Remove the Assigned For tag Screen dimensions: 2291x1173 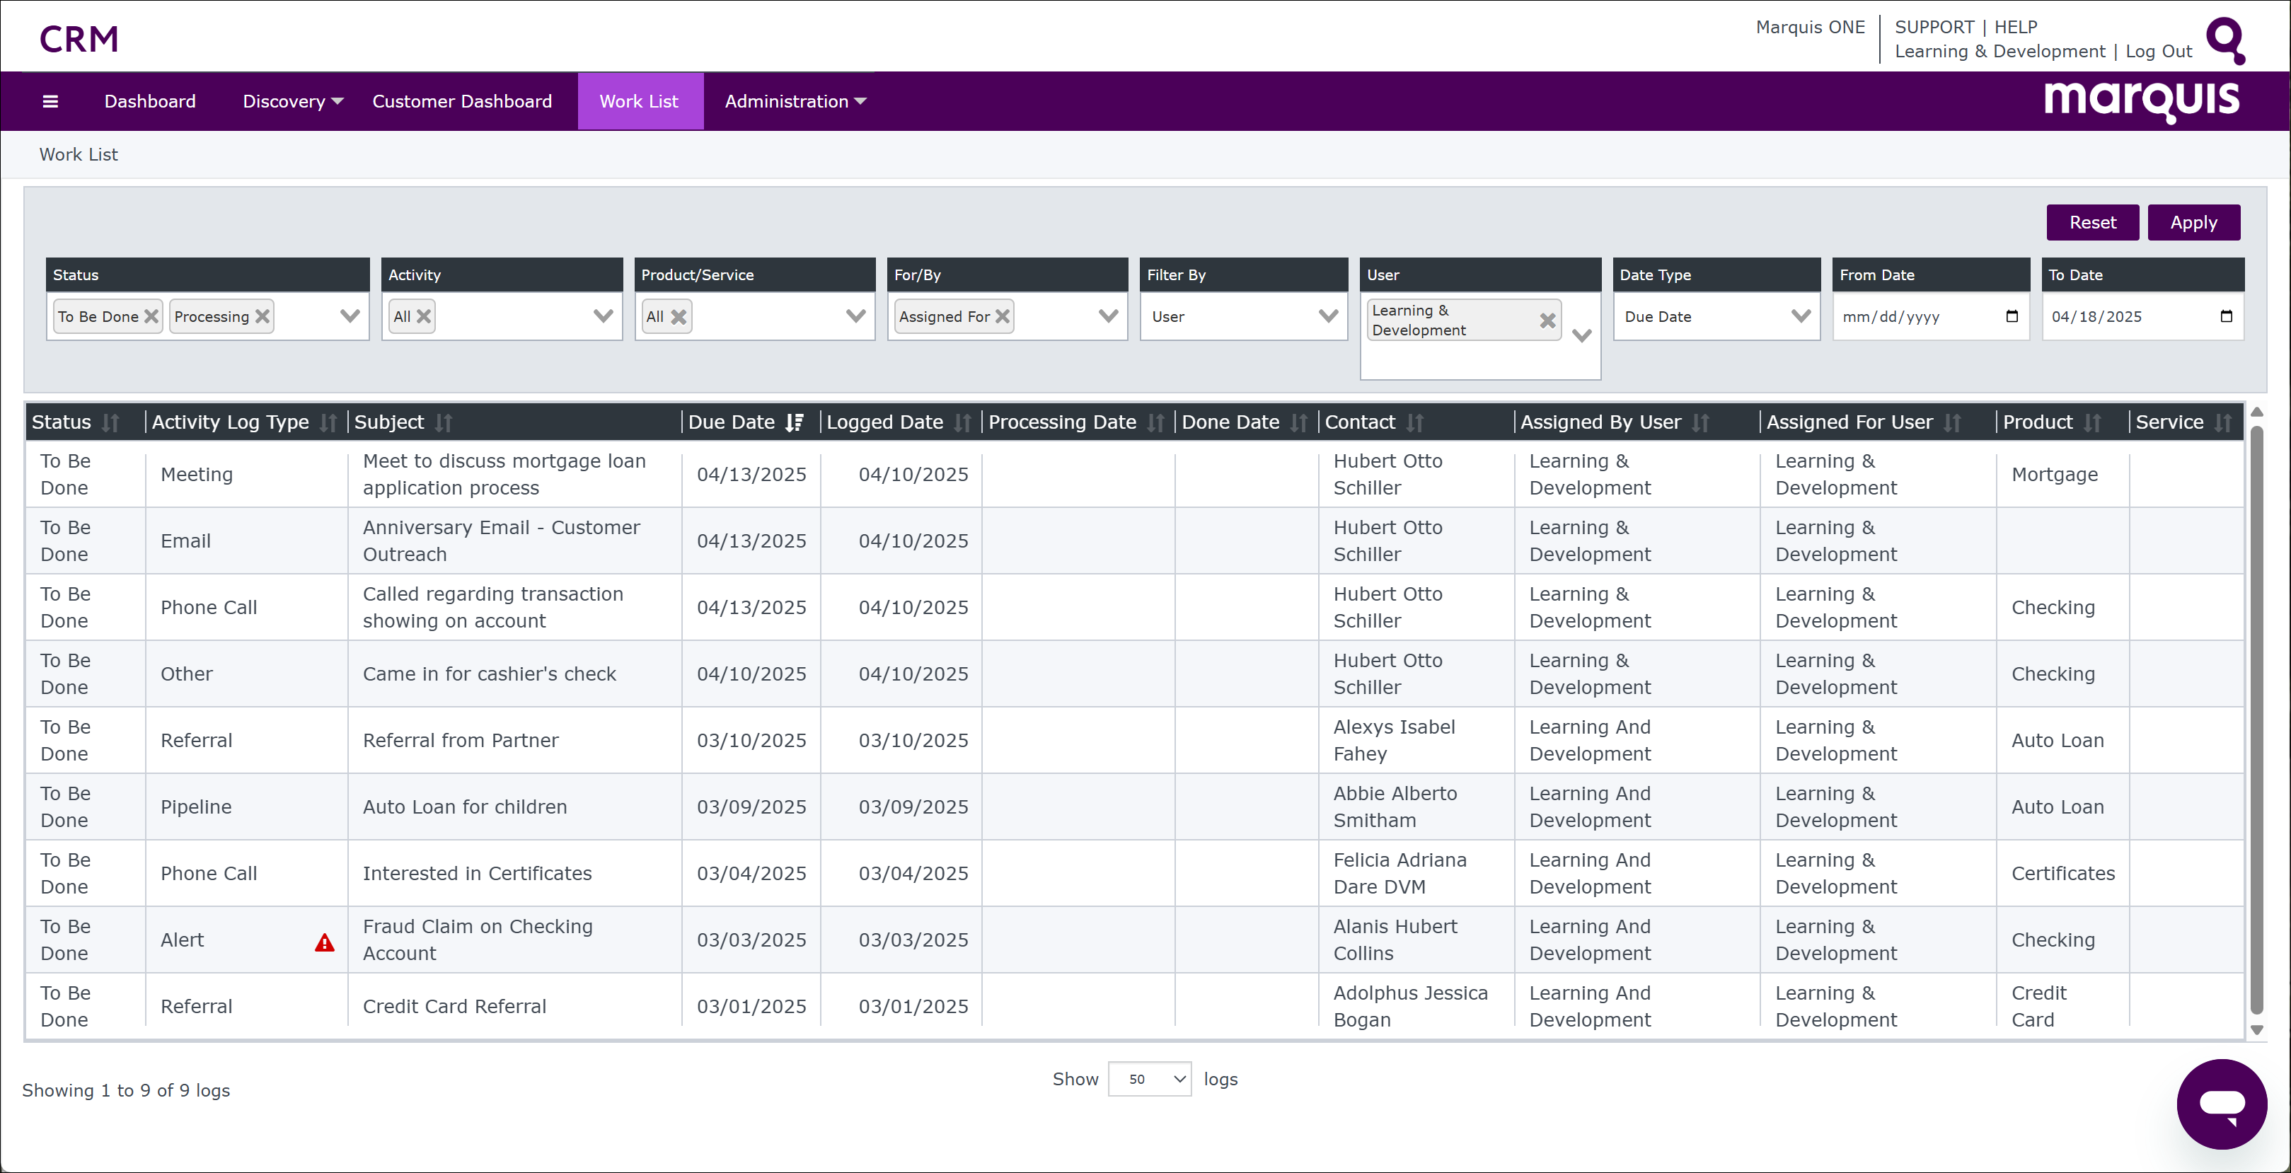tap(1003, 316)
